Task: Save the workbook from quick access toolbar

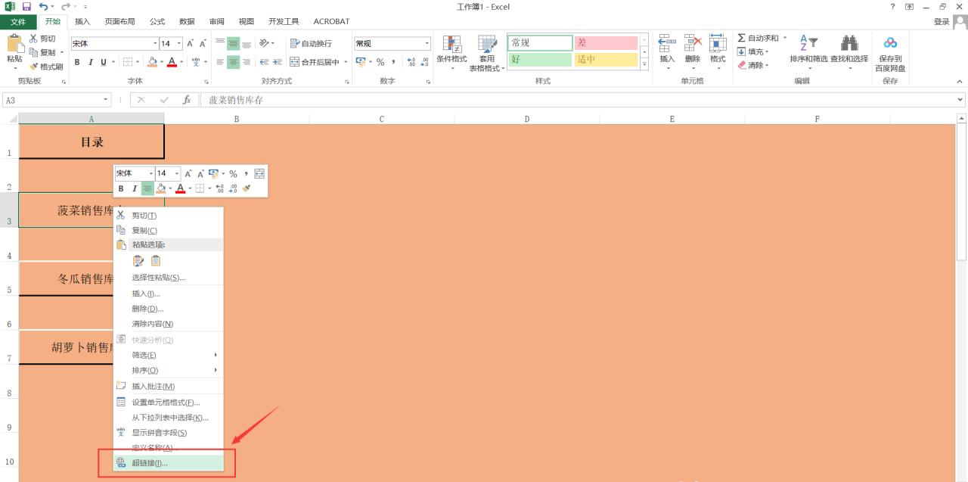Action: (x=26, y=7)
